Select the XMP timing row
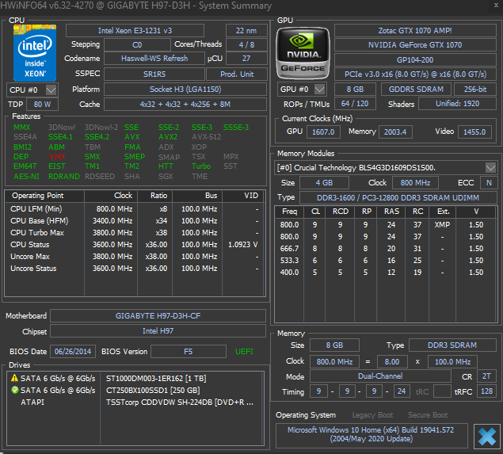Viewport: 503px width, 454px height. click(385, 224)
